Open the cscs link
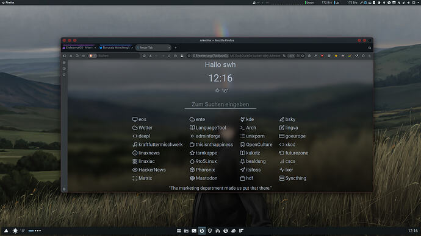This screenshot has width=421, height=236. tap(287, 161)
